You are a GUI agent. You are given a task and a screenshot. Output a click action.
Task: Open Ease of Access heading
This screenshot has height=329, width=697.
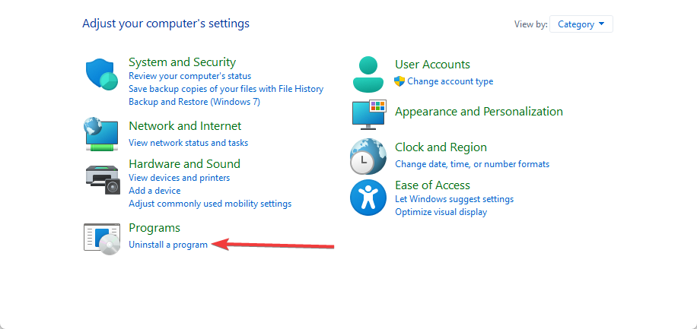pos(432,185)
